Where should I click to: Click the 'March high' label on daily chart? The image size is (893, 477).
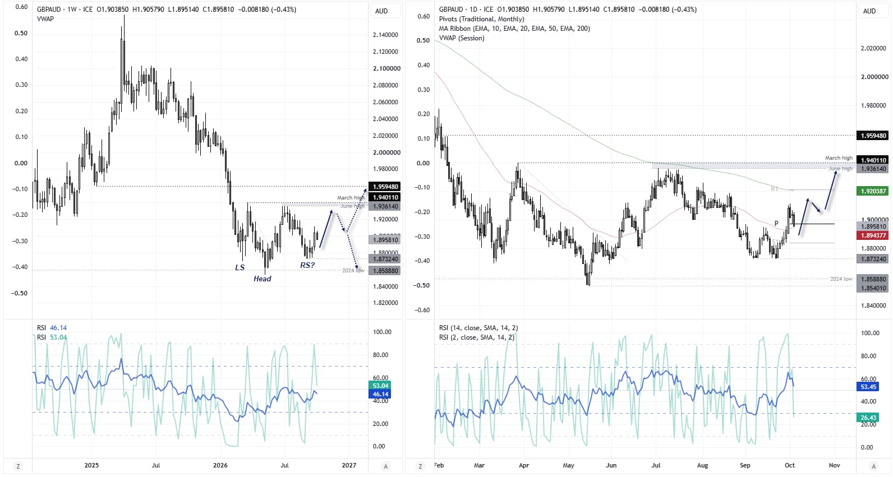click(839, 158)
